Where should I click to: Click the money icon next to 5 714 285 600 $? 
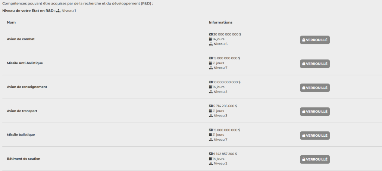[x=211, y=106]
